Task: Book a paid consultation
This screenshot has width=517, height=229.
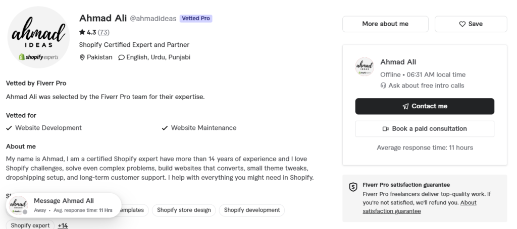Action: (425, 129)
